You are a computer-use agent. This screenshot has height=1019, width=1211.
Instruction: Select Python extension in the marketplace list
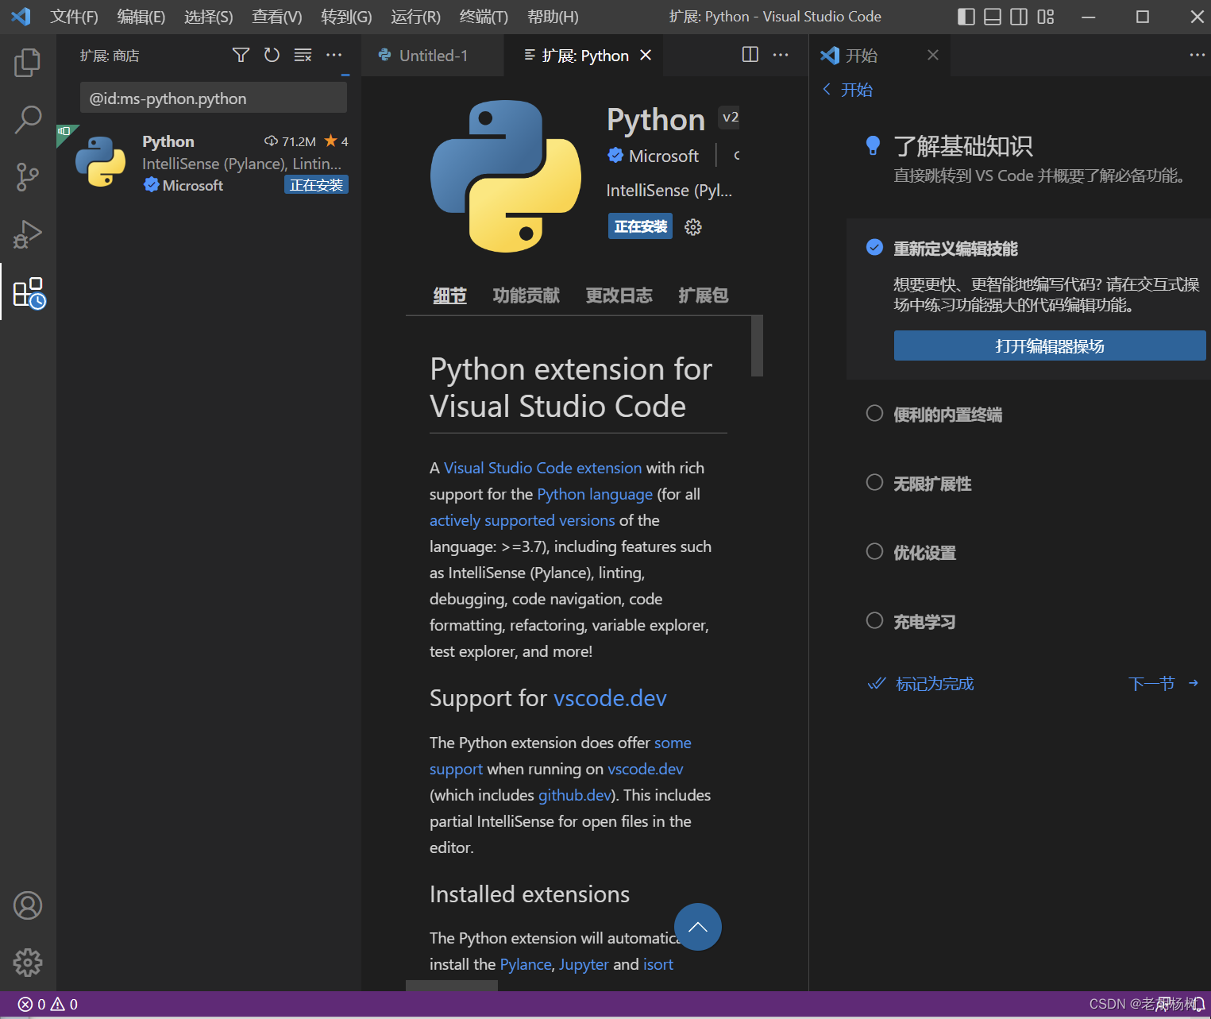[x=209, y=164]
